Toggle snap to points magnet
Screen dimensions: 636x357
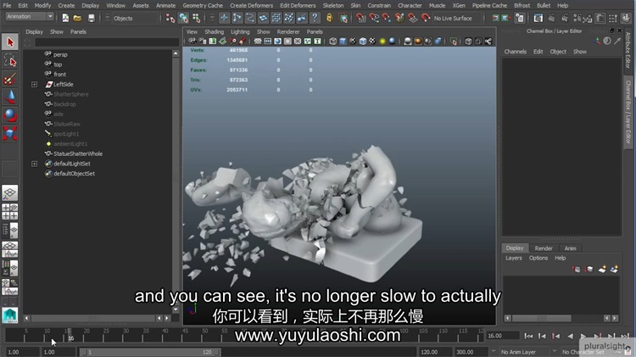(387, 18)
